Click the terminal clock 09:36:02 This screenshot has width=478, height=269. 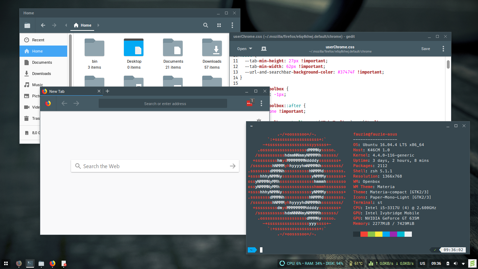click(453, 250)
